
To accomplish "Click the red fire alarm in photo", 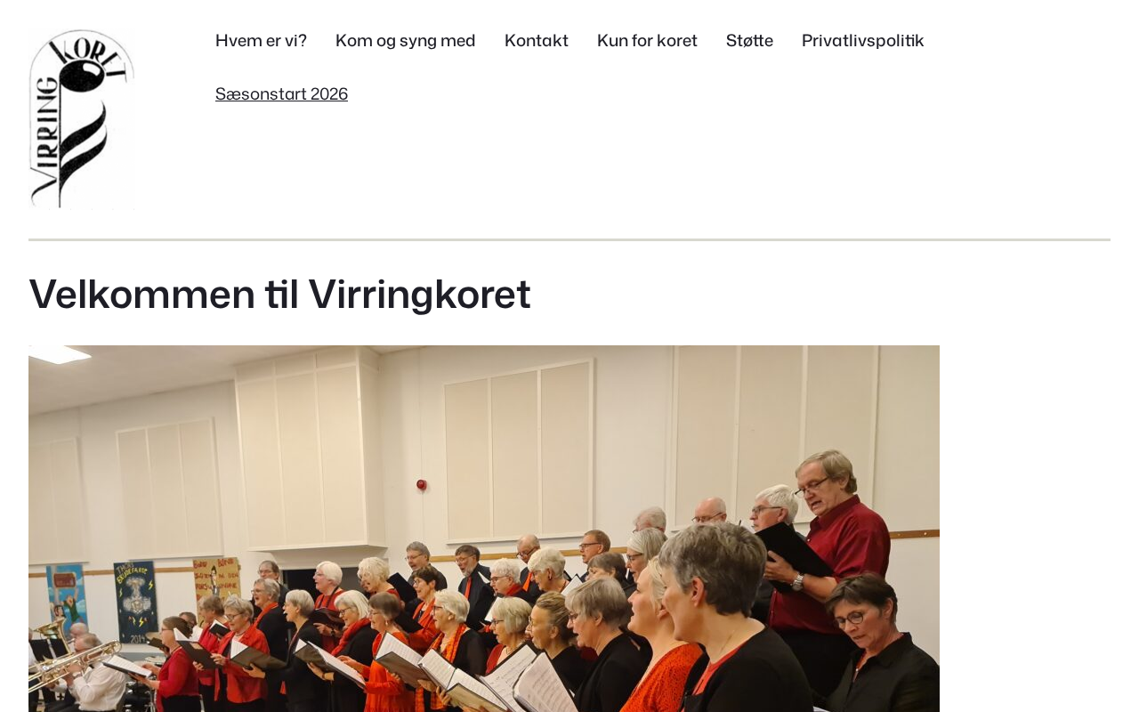I will 422,484.
